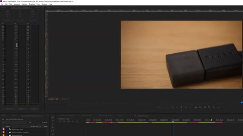Open the Sequence menu
Viewport: 243px width, 136px height.
[x=17, y=4]
